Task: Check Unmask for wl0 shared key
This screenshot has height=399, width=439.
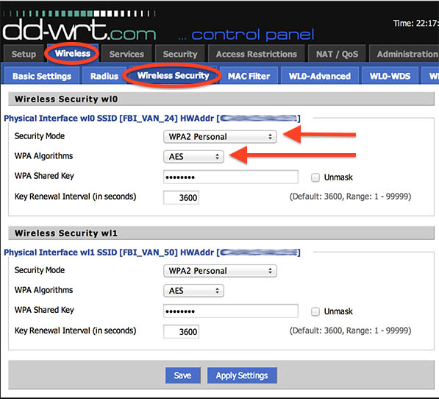Action: (x=315, y=177)
